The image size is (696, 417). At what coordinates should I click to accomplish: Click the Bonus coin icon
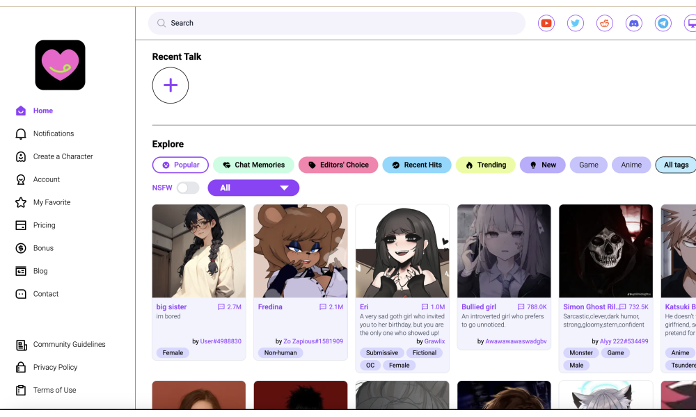coord(21,248)
